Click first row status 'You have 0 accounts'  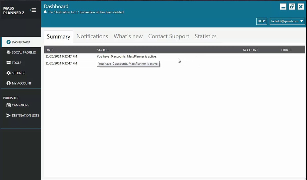pos(127,56)
